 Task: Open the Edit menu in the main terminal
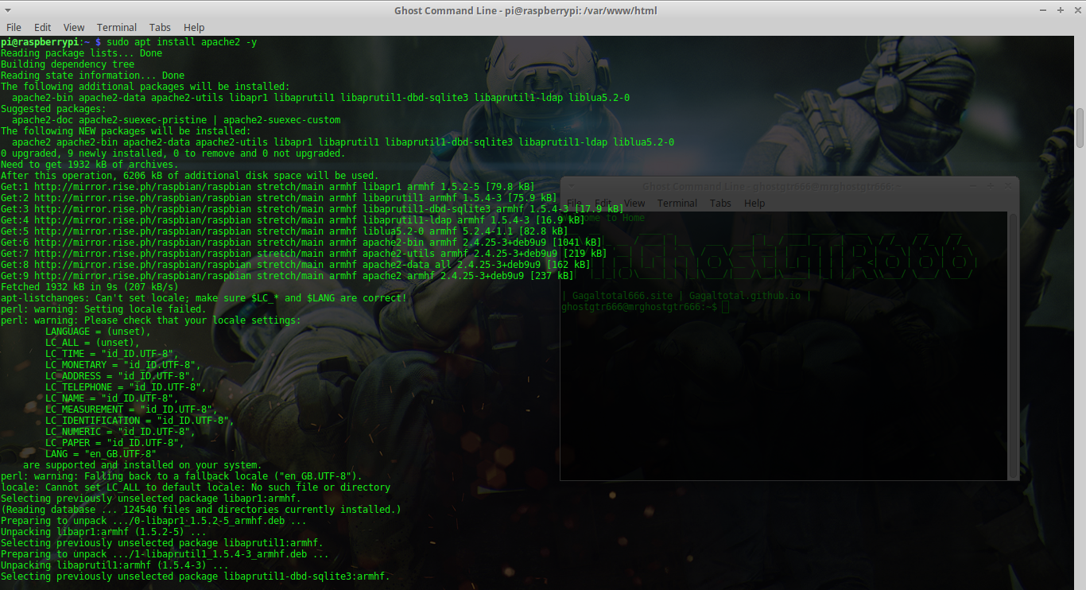(43, 27)
